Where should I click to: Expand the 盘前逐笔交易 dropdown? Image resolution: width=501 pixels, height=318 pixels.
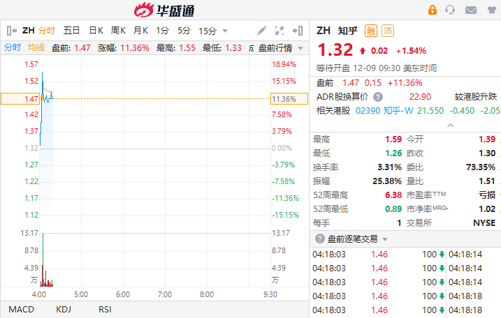(x=385, y=239)
